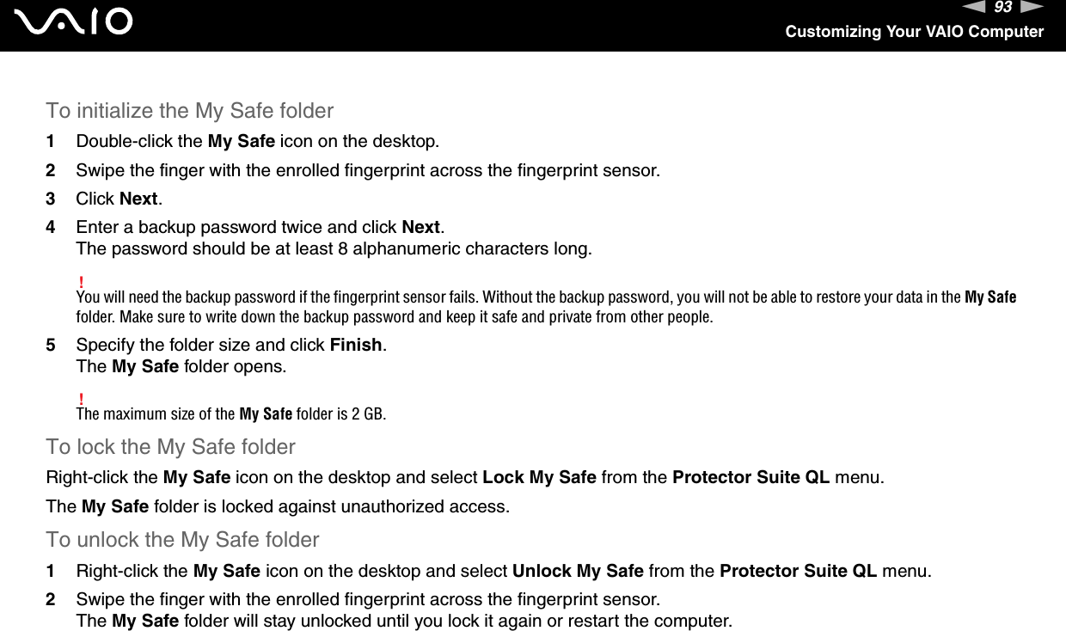Image resolution: width=1066 pixels, height=631 pixels.
Task: Click the step number 4 under initialize section
Action: tap(51, 228)
